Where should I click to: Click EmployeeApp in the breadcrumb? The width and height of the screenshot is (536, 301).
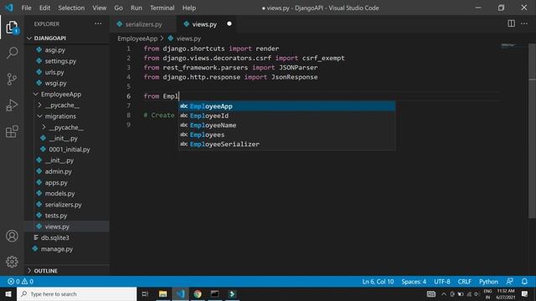pos(137,38)
